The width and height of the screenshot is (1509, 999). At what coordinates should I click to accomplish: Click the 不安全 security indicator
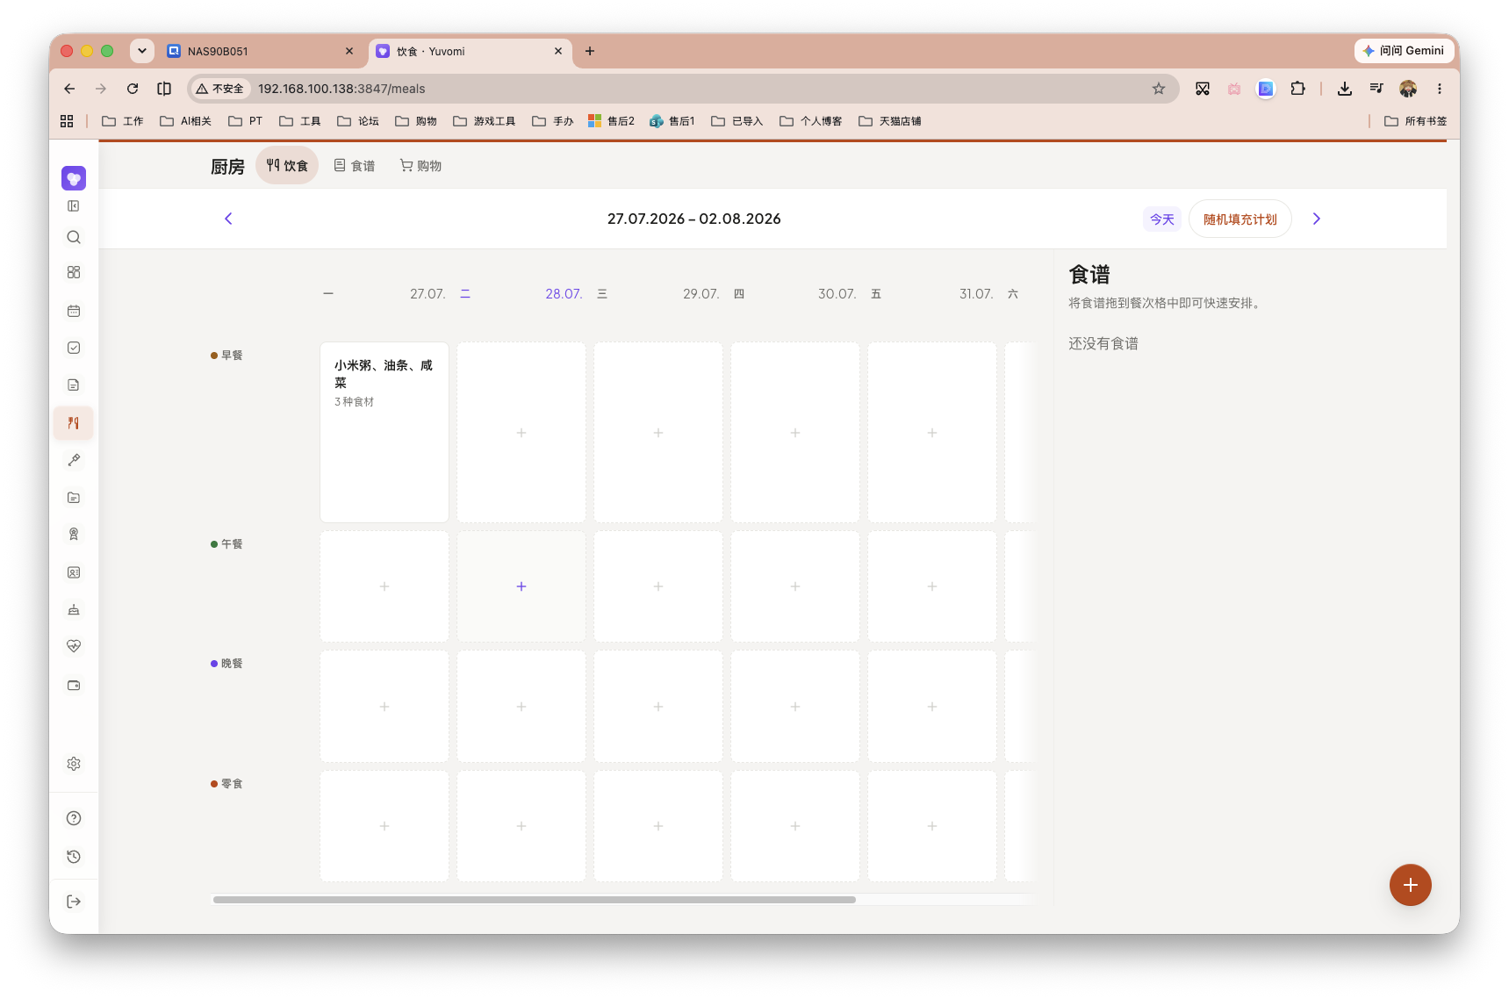219,89
